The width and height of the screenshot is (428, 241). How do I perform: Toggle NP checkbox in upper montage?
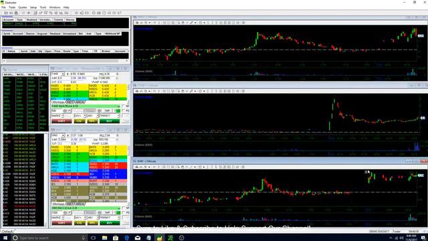[x=123, y=106]
